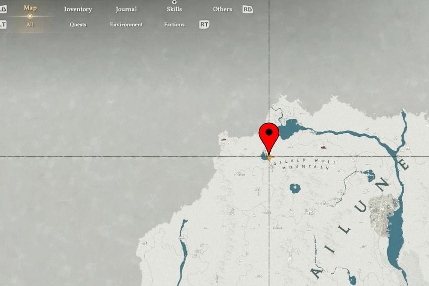Select the All map filter
Viewport: 429px width, 286px height.
point(30,24)
